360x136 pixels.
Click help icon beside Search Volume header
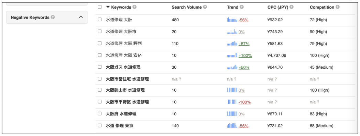205,7
